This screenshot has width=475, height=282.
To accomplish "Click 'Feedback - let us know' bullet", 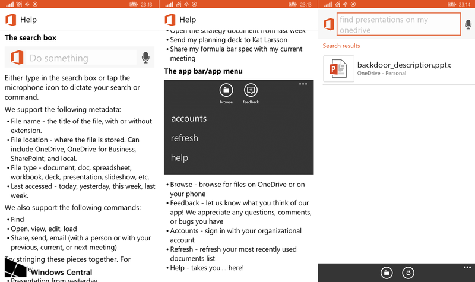I will 239,212.
